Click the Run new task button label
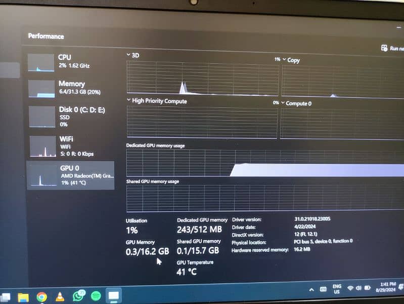This screenshot has width=404, height=304. point(397,48)
